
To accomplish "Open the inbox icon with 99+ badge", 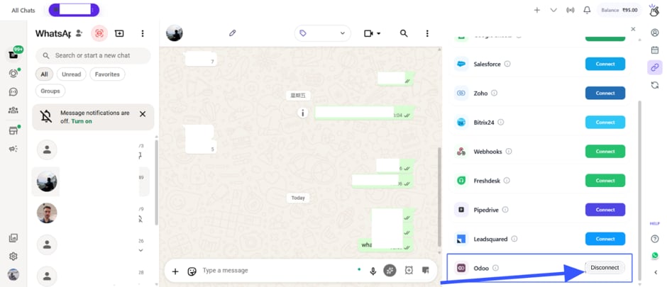I will tap(13, 55).
